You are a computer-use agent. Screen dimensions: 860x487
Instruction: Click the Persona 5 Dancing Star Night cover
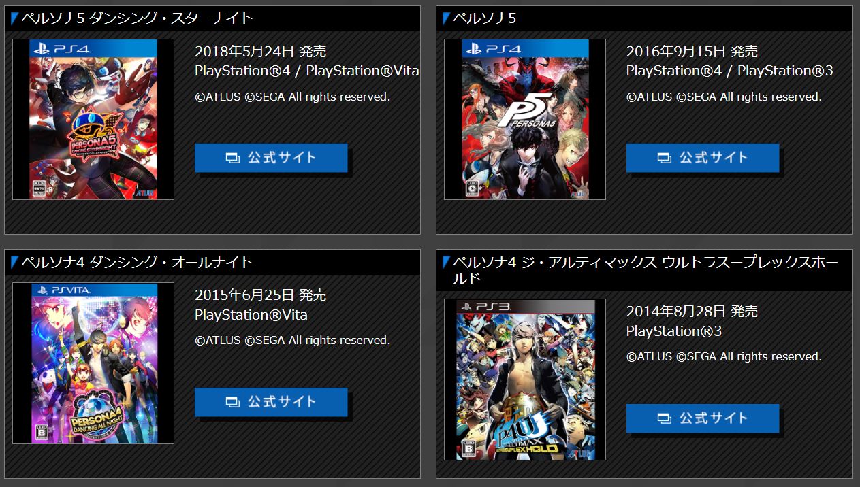point(93,119)
